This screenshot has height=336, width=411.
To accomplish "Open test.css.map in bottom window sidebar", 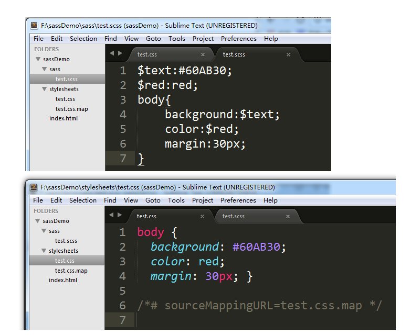I will (x=71, y=271).
